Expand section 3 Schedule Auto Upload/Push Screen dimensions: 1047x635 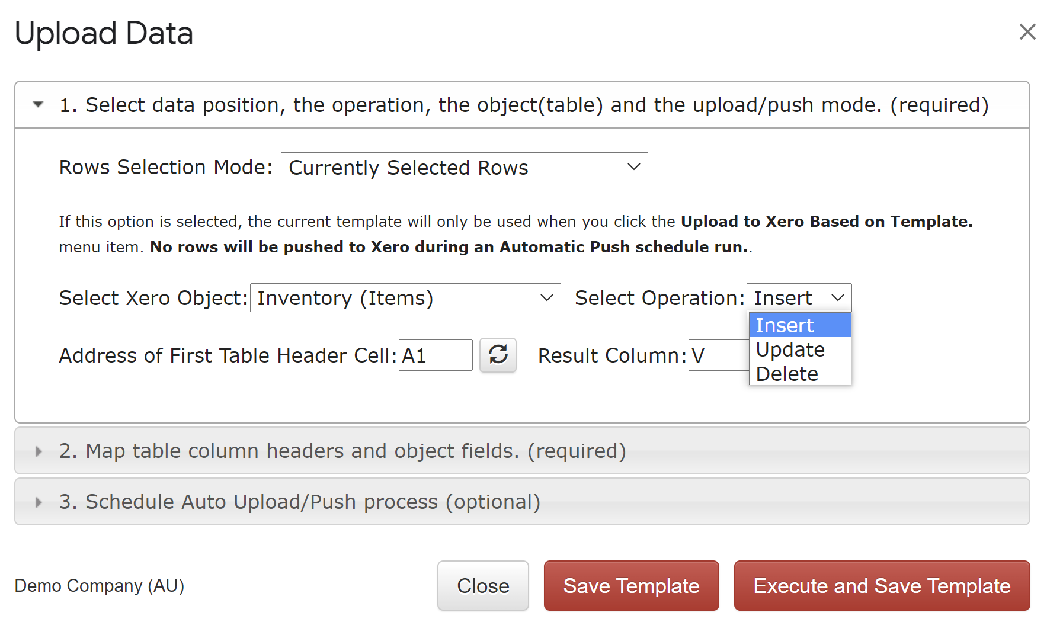tap(39, 502)
